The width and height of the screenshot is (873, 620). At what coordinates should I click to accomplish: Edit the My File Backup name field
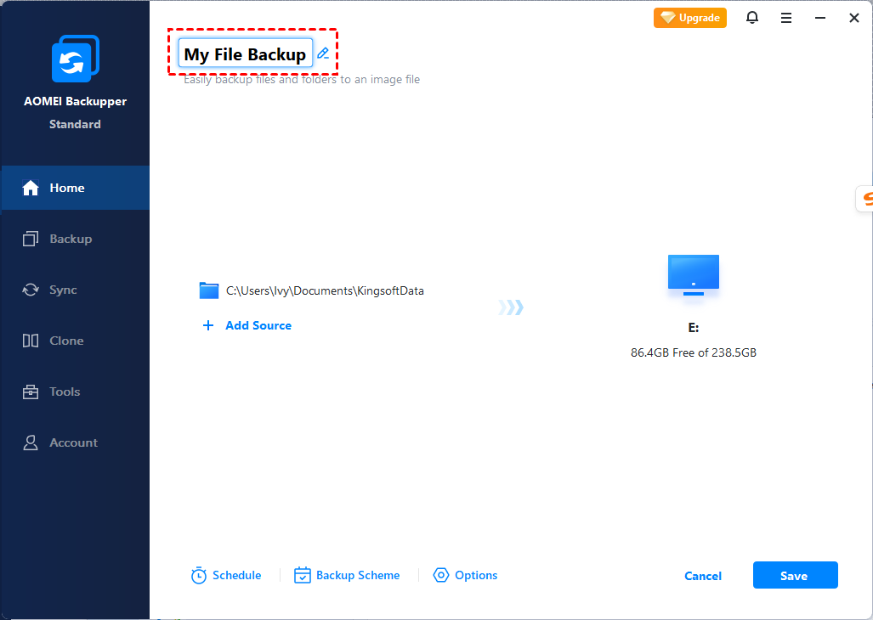[245, 54]
